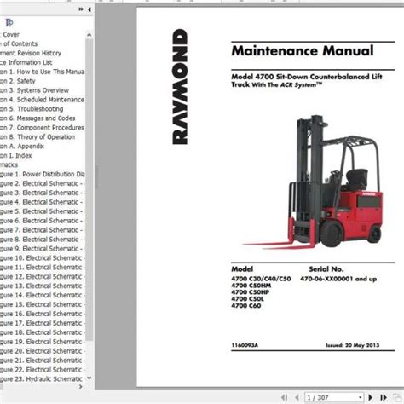Open Section 6. Messages and Codes bookmark
The width and height of the screenshot is (404, 404).
pyautogui.click(x=38, y=118)
